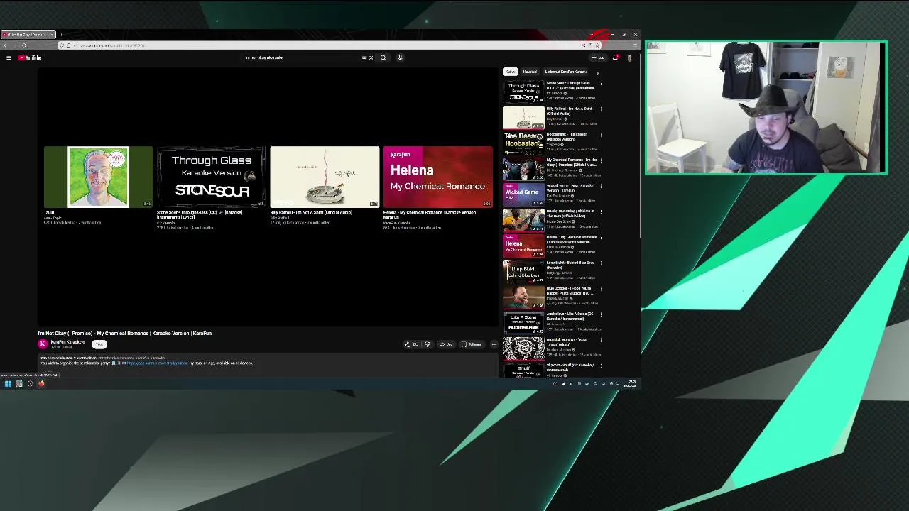This screenshot has width=909, height=511.
Task: Open the Windows Start button
Action: click(x=8, y=384)
